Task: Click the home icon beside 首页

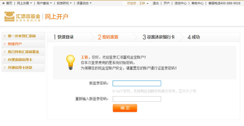Action: click(x=3, y=3)
